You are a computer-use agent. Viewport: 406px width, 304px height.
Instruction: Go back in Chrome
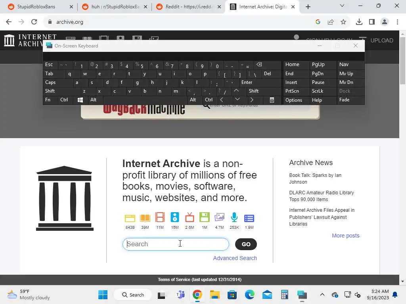click(x=9, y=22)
